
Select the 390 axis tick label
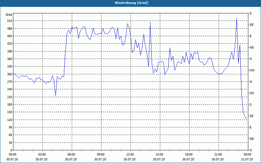tap(10, 52)
